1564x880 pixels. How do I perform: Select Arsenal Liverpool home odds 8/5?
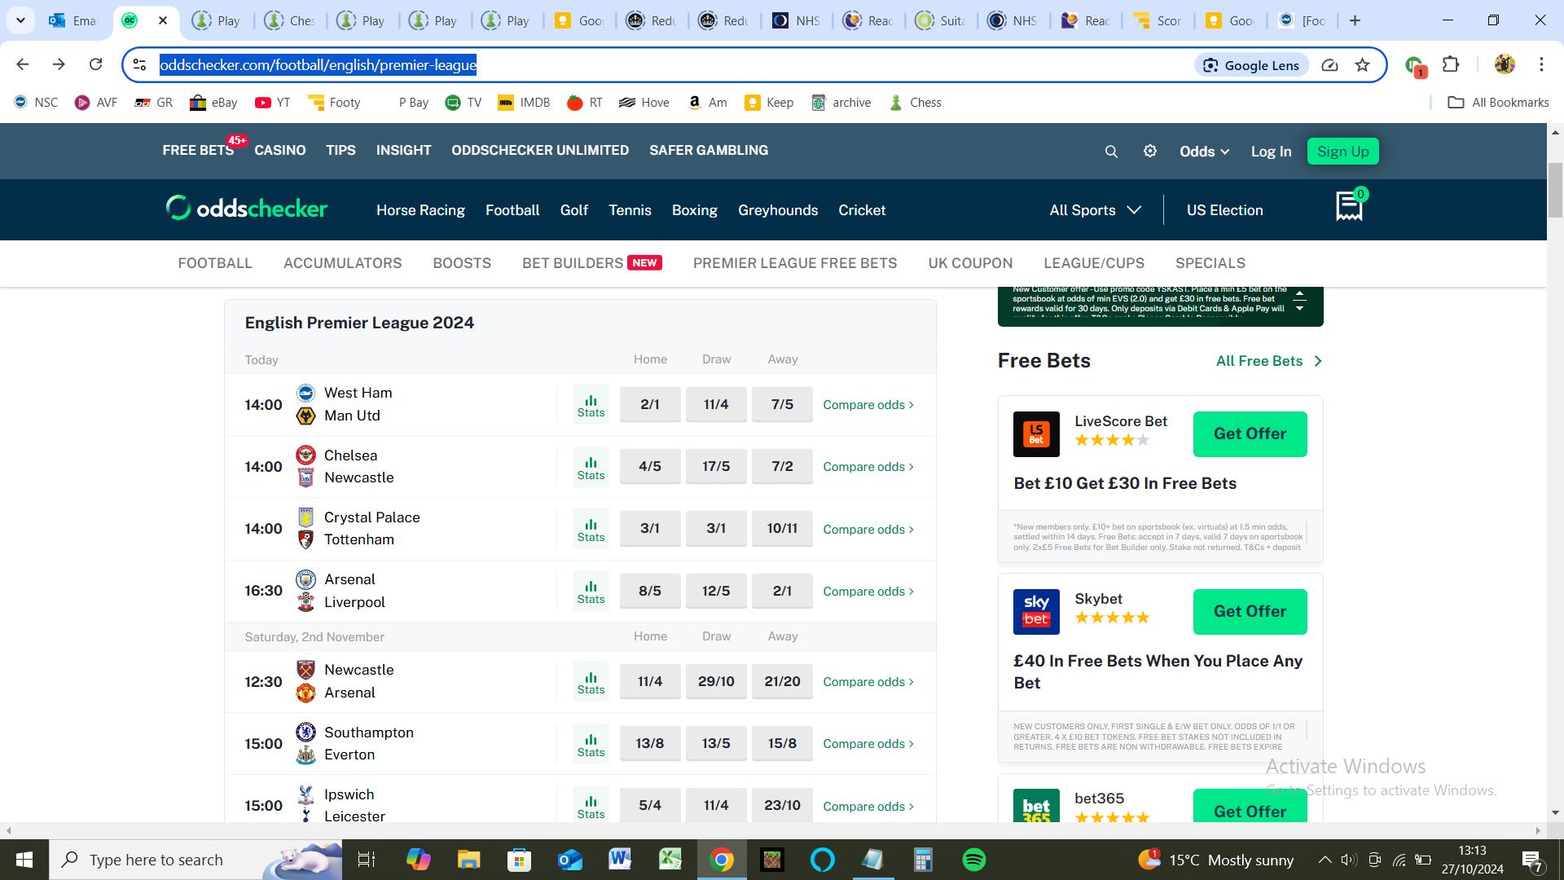pyautogui.click(x=650, y=591)
